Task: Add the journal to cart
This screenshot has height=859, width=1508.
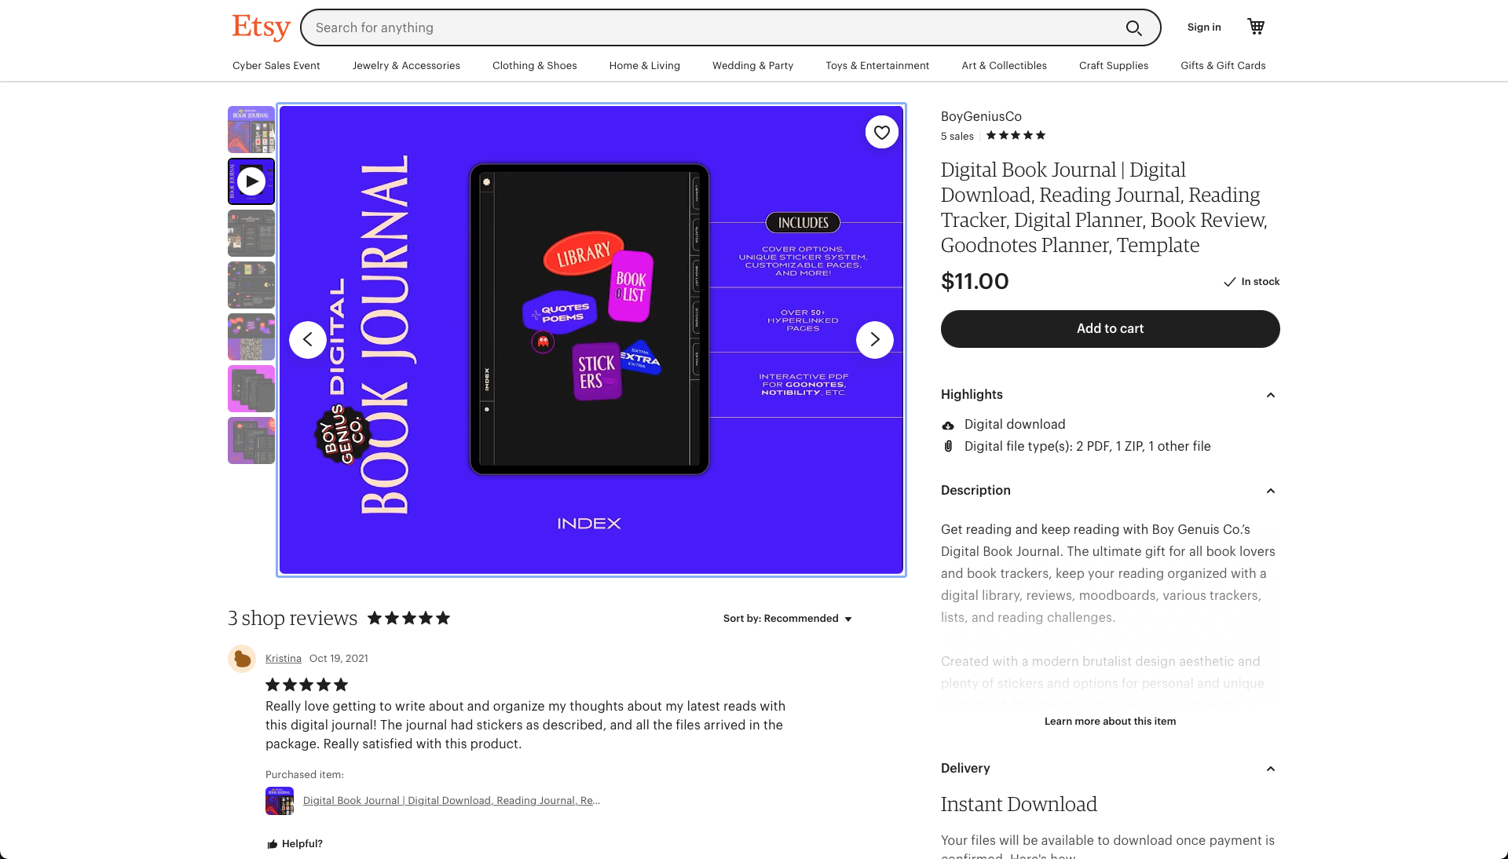Action: 1110,329
